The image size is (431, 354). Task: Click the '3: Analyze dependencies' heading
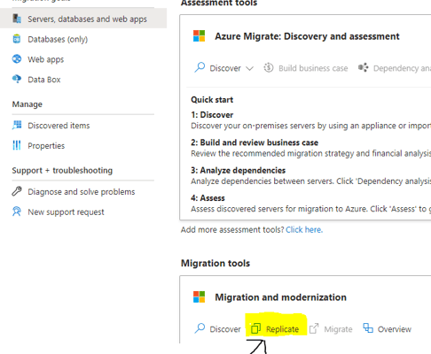(x=238, y=170)
